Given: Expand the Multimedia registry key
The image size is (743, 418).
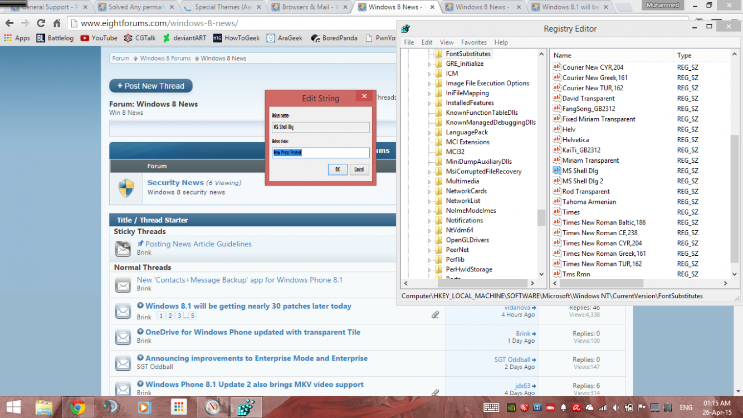Looking at the screenshot, I should click(429, 182).
